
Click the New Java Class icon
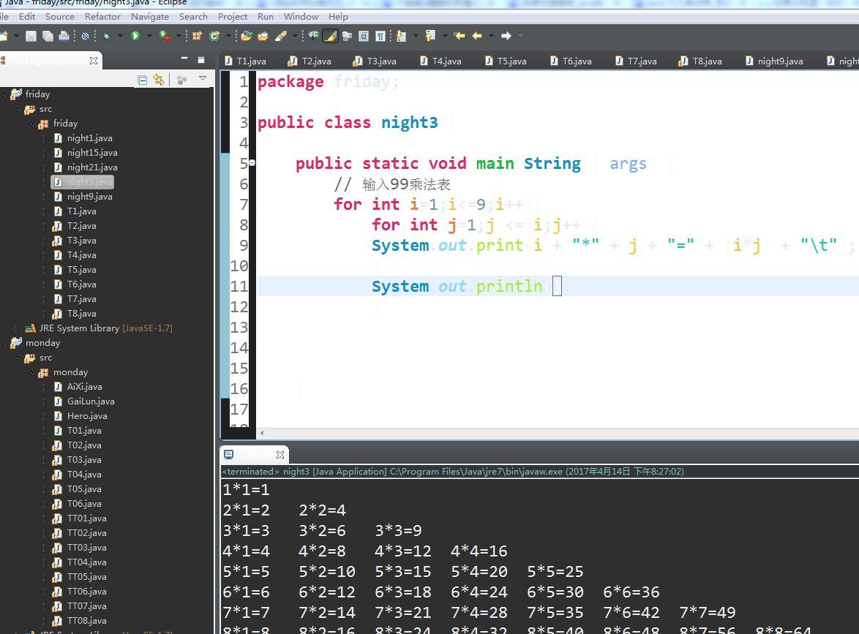point(214,36)
